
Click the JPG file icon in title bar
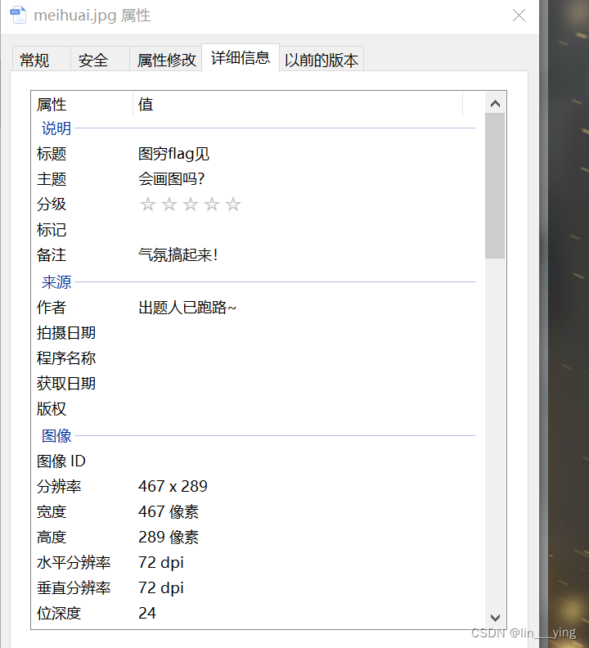coord(18,15)
